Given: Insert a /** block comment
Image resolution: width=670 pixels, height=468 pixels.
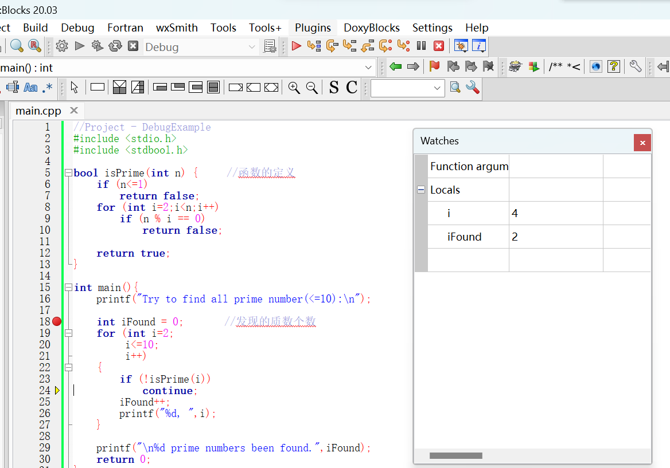Looking at the screenshot, I should [555, 66].
